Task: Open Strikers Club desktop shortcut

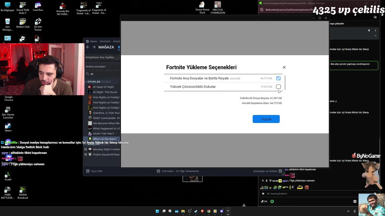Action: pyautogui.click(x=23, y=23)
